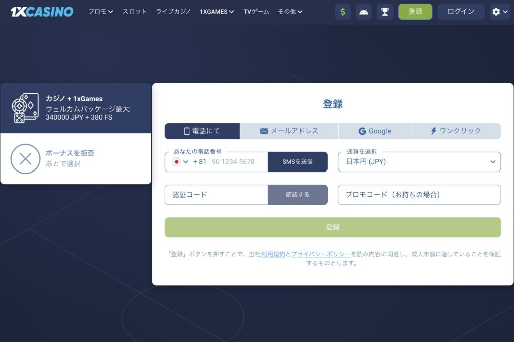This screenshot has width=514, height=342.
Task: Click the 340000 JPY + 380 FS text
Action: (x=79, y=118)
